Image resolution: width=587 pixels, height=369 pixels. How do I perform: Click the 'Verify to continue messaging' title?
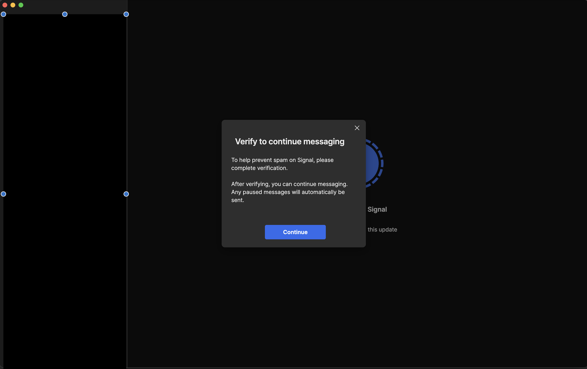click(290, 142)
